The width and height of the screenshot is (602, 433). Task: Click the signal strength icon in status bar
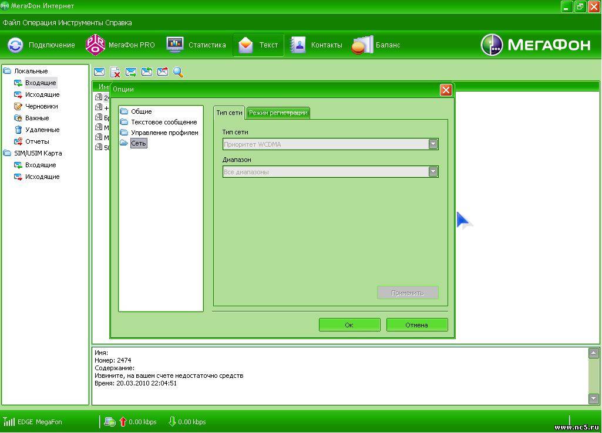[9, 421]
